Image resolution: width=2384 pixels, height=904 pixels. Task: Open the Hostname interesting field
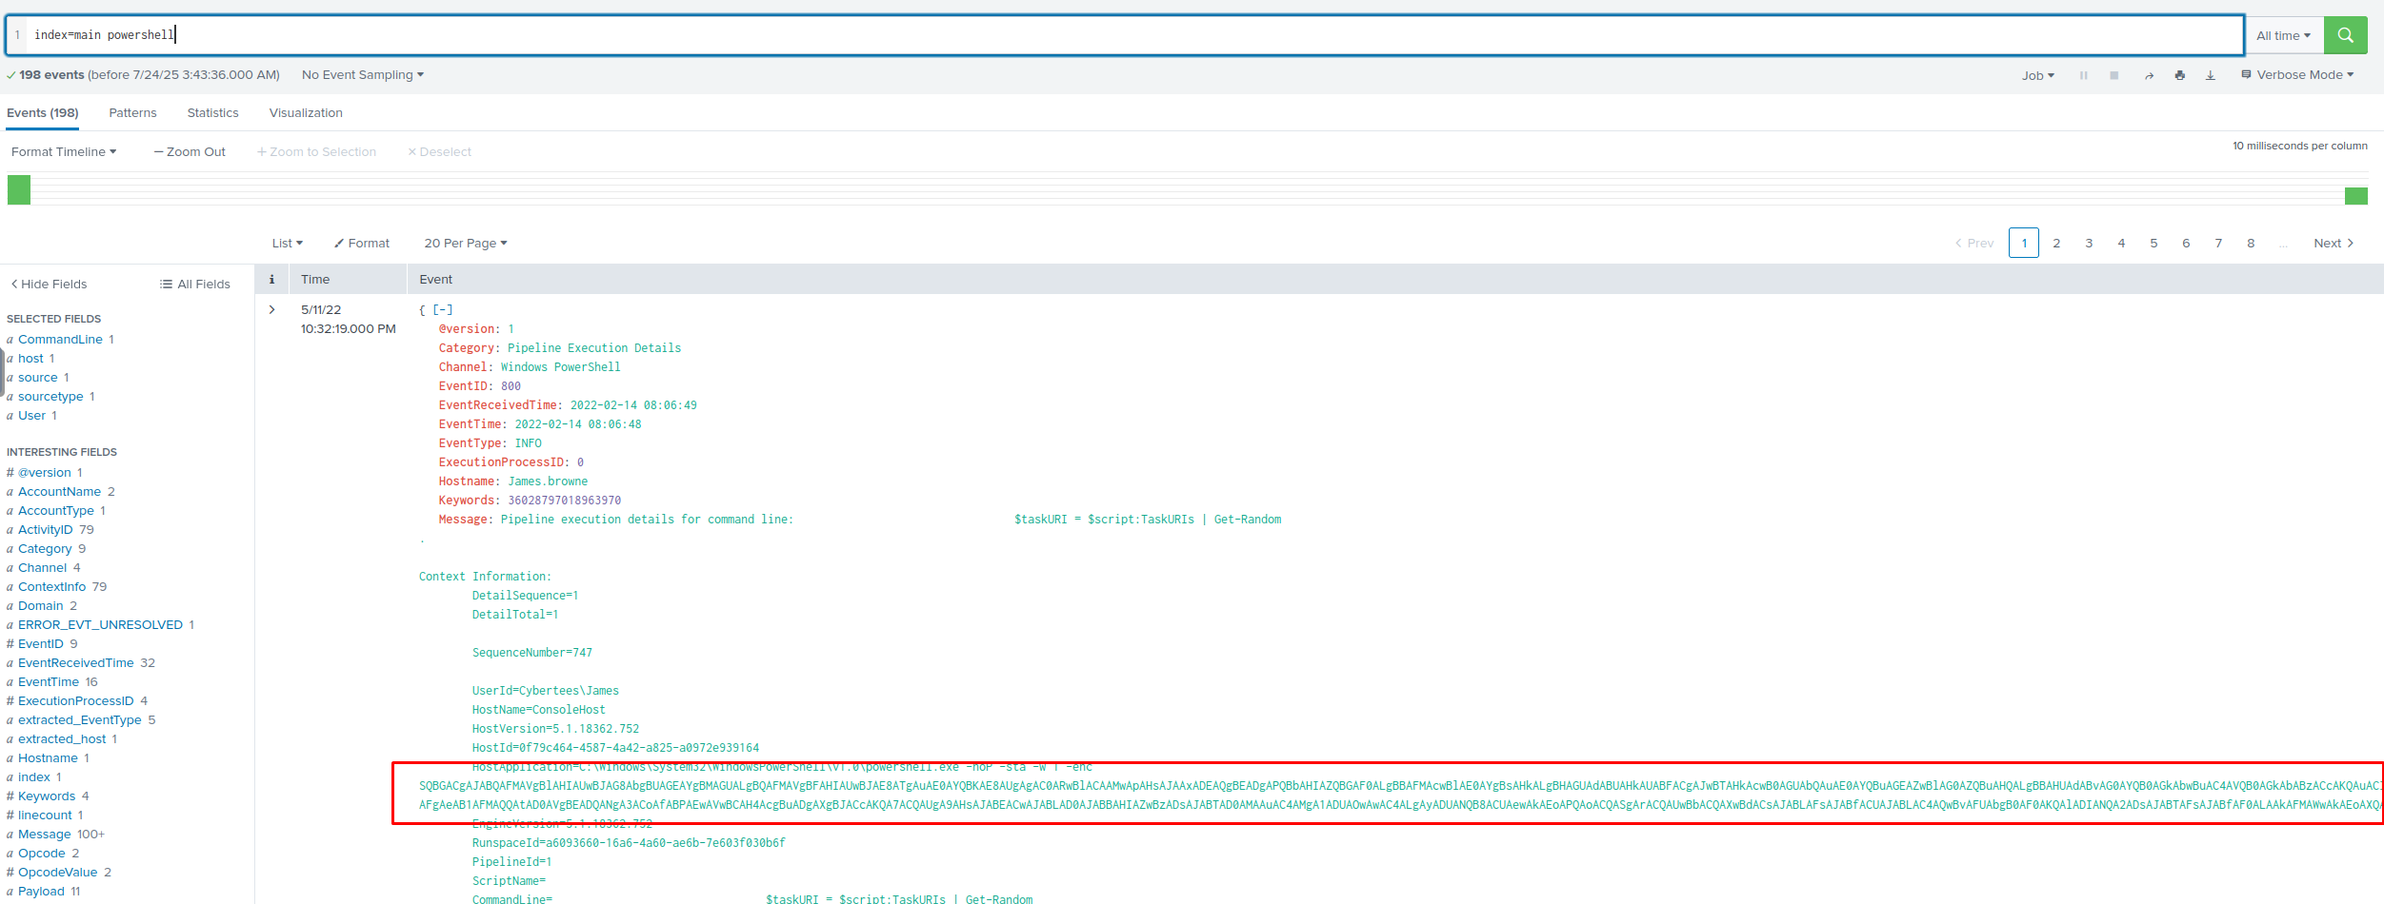click(x=48, y=757)
